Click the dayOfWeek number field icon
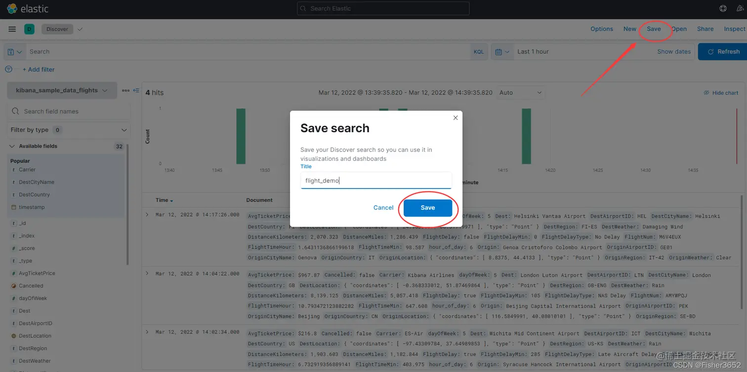The height and width of the screenshot is (372, 747). tap(14, 298)
